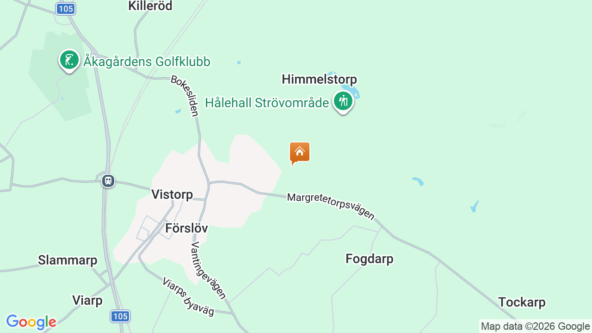Click the Tockarp place label
Image resolution: width=592 pixels, height=333 pixels.
522,302
